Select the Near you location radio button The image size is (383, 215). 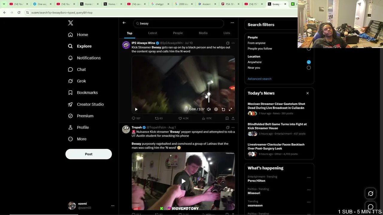click(308, 68)
